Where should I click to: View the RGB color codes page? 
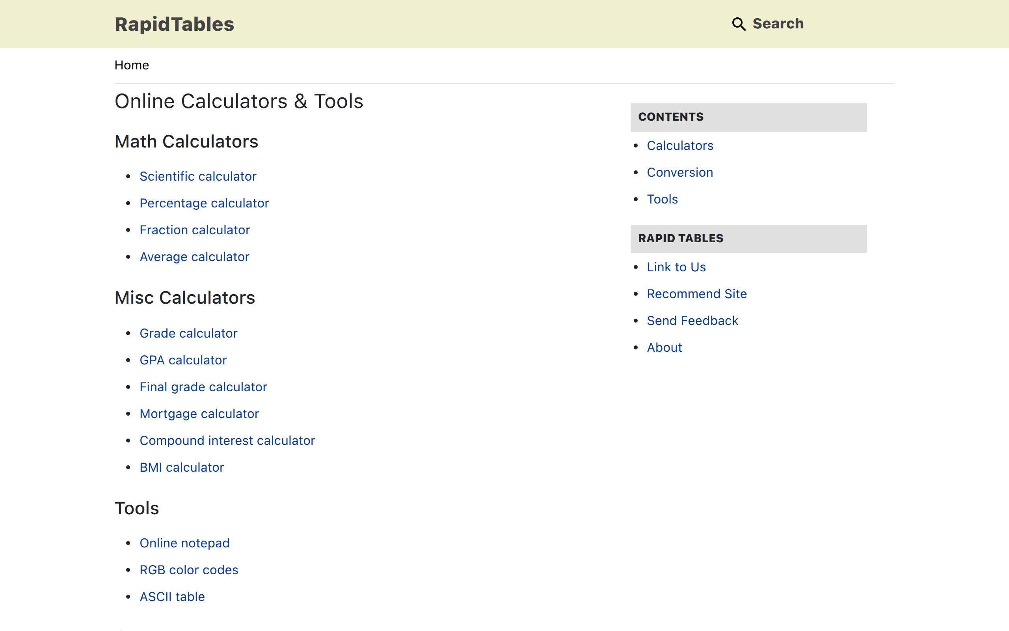[x=189, y=569]
